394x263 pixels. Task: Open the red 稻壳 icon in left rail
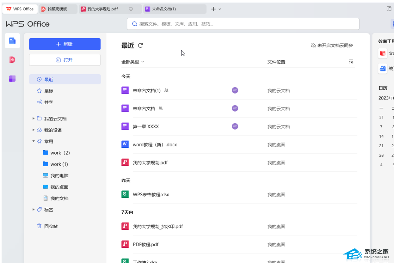tap(12, 60)
